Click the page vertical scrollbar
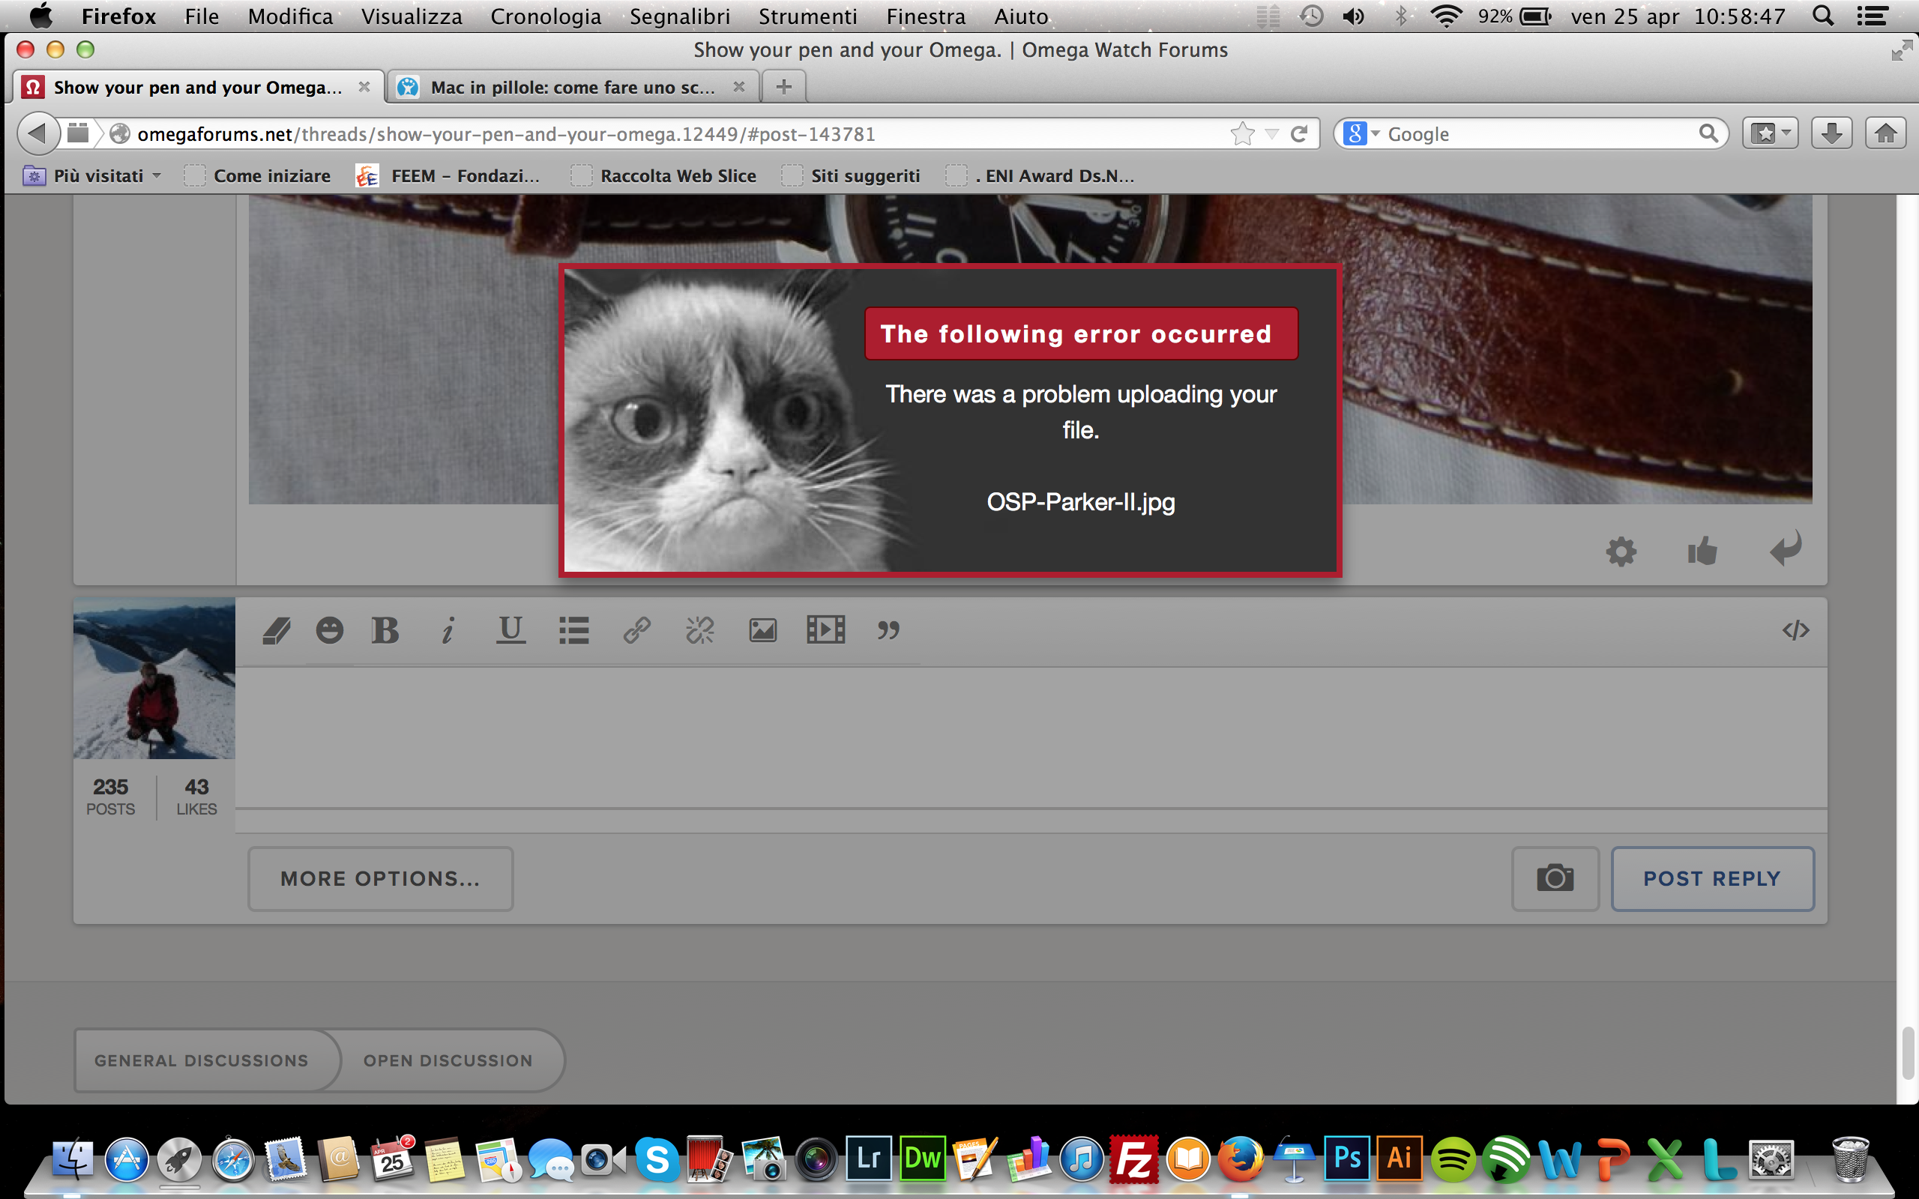Screen dimensions: 1919x1199 click(x=1907, y=1052)
